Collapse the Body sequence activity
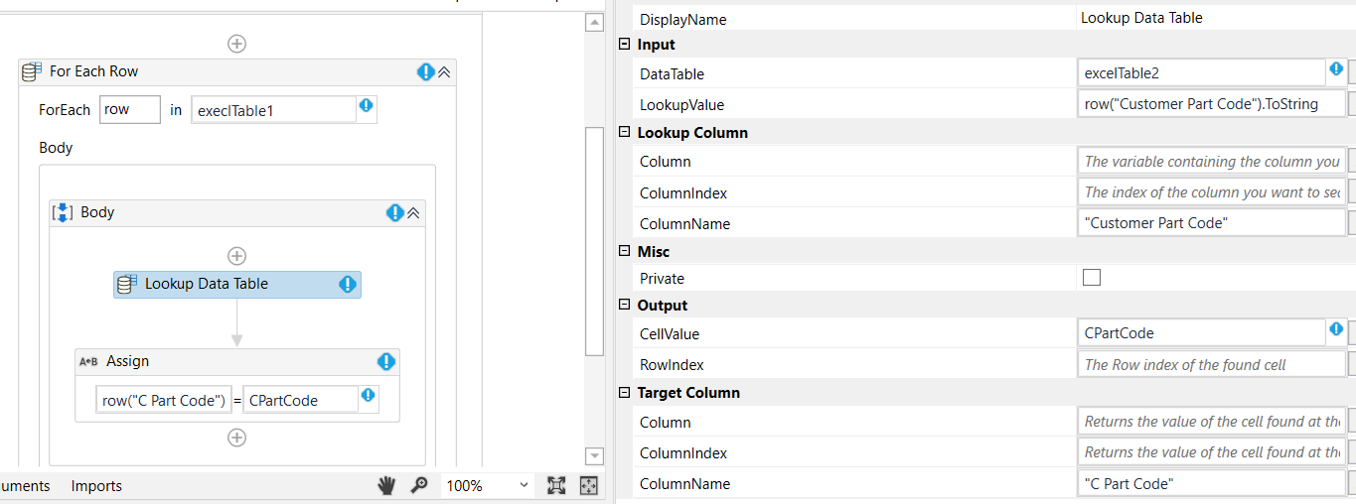 pos(413,212)
